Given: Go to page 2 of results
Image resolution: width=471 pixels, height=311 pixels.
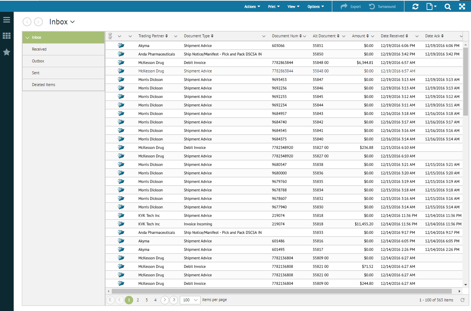Looking at the screenshot, I should pos(138,300).
